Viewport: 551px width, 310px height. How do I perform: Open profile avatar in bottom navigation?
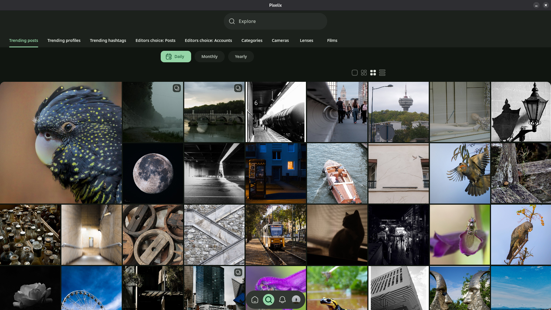(x=296, y=300)
